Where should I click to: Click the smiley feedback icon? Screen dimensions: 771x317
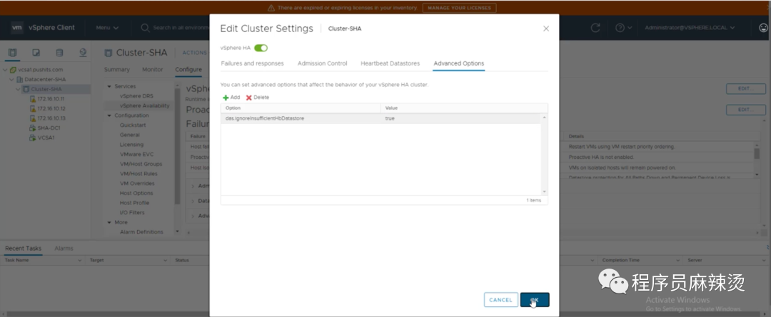(764, 28)
